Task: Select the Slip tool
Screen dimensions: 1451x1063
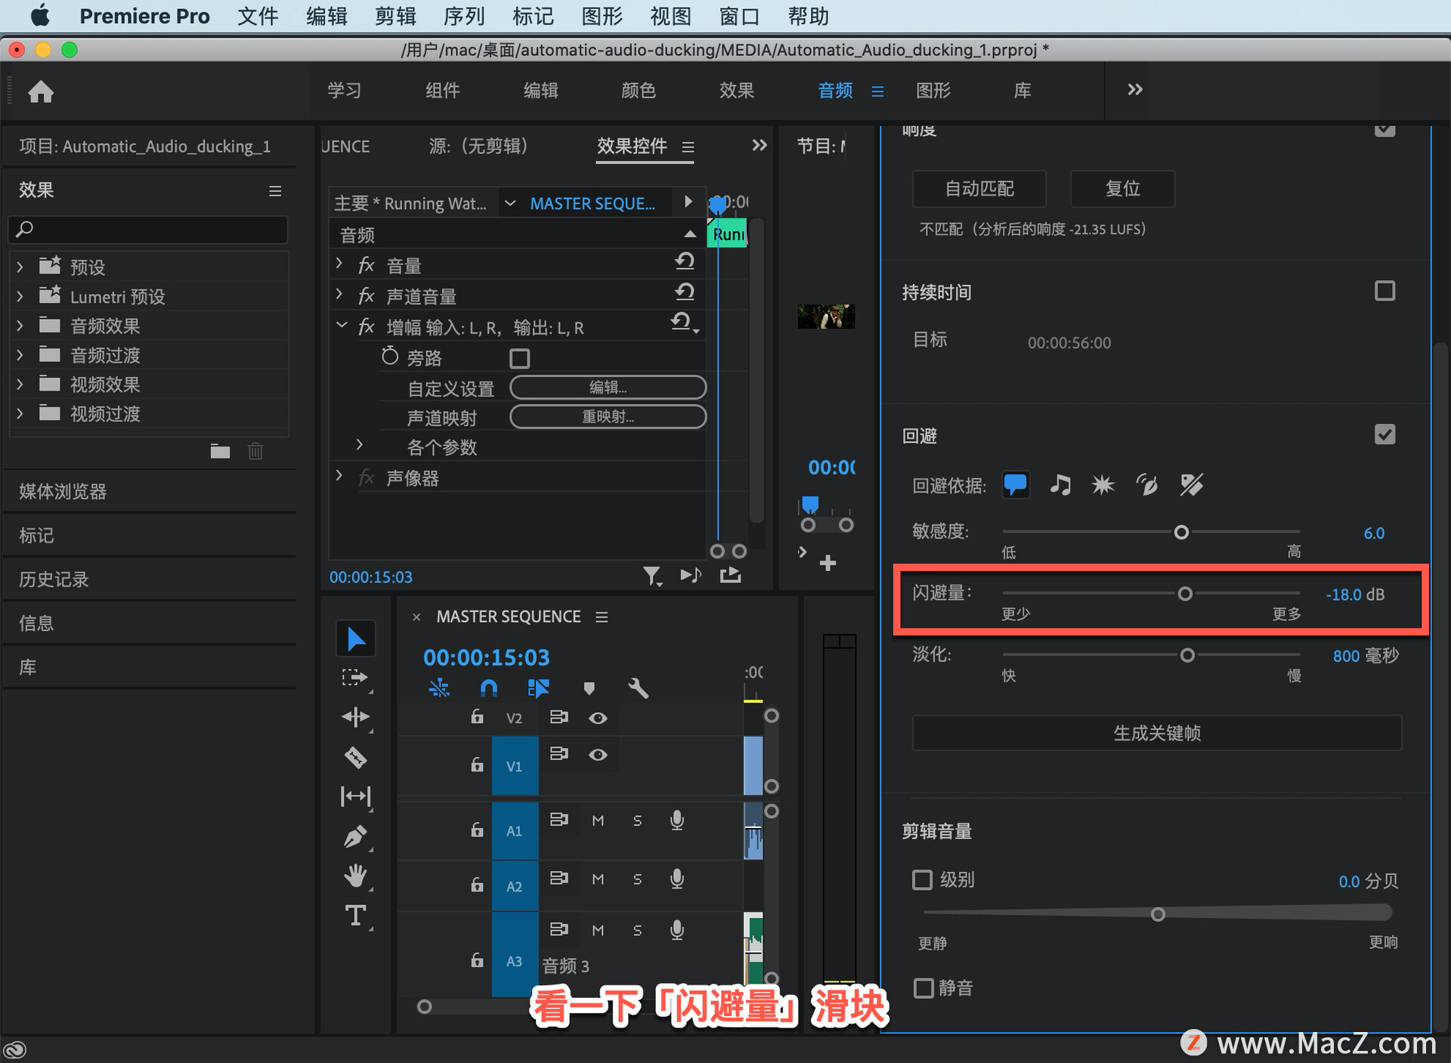Action: (x=355, y=796)
